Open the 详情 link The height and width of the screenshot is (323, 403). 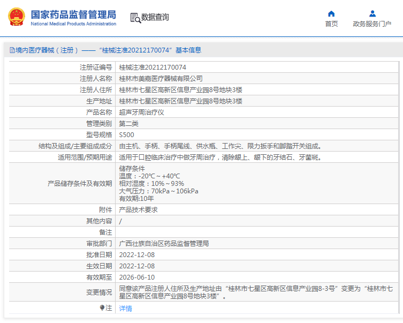pyautogui.click(x=125, y=308)
